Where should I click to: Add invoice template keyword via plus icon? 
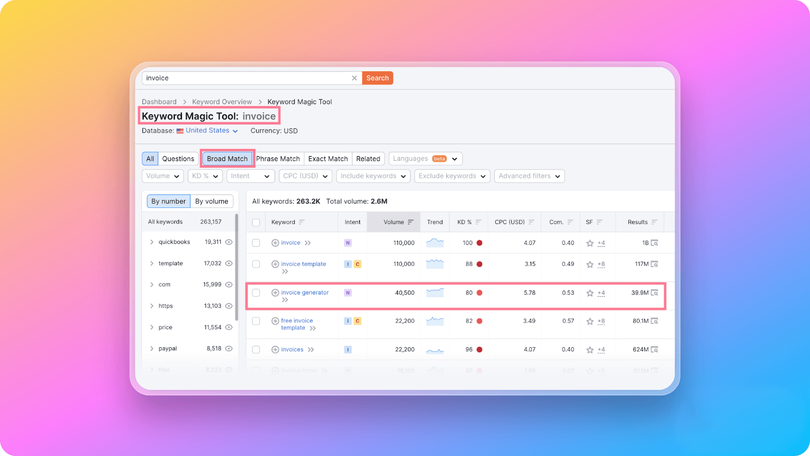tap(275, 264)
